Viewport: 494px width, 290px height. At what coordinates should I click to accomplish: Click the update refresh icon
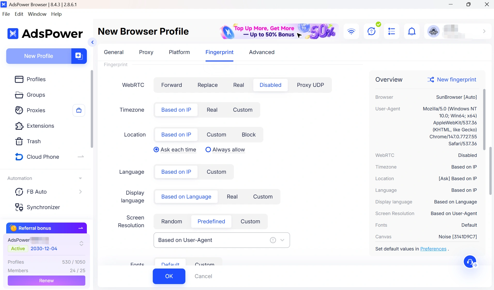click(371, 31)
